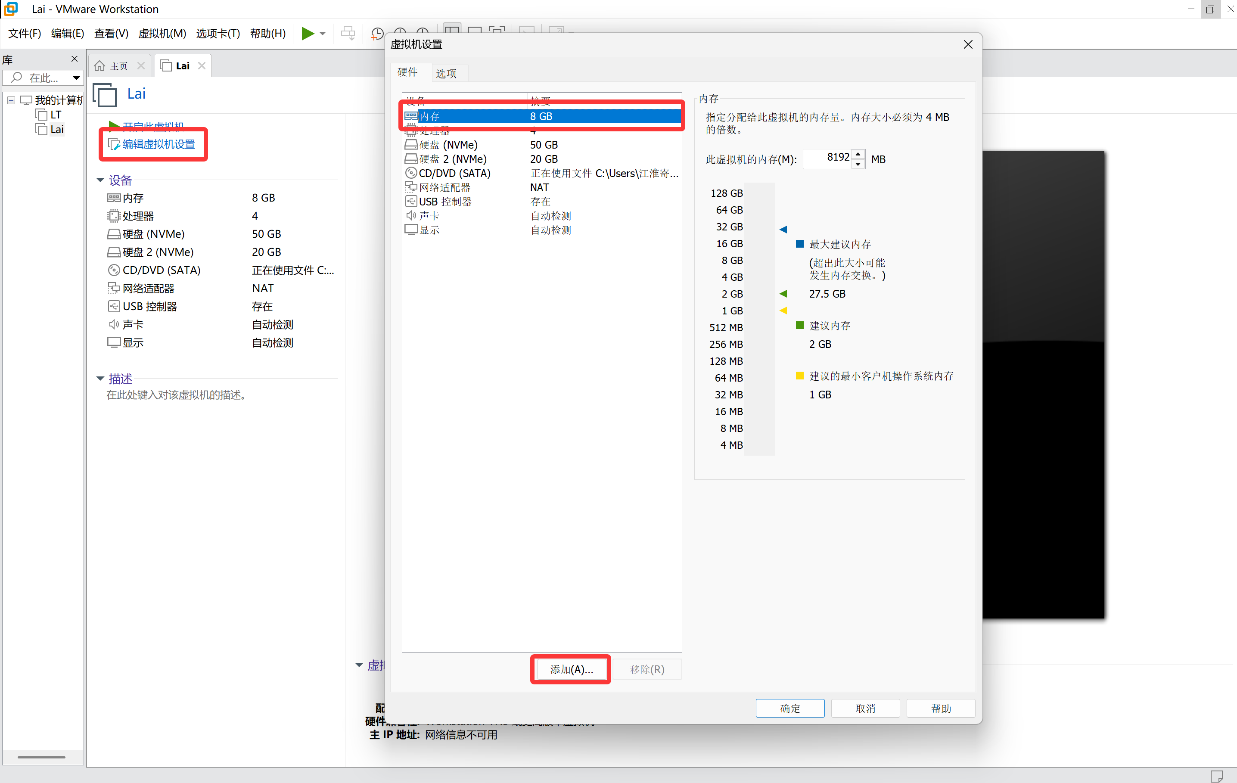Click the VMware logo in the title bar
The height and width of the screenshot is (783, 1237).
(x=11, y=9)
